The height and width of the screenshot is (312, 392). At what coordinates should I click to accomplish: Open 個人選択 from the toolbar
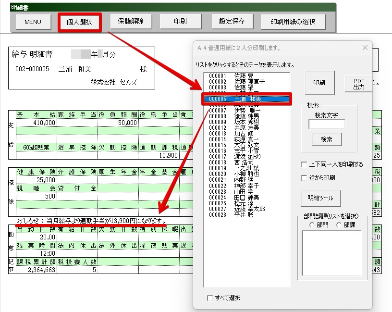(x=80, y=22)
